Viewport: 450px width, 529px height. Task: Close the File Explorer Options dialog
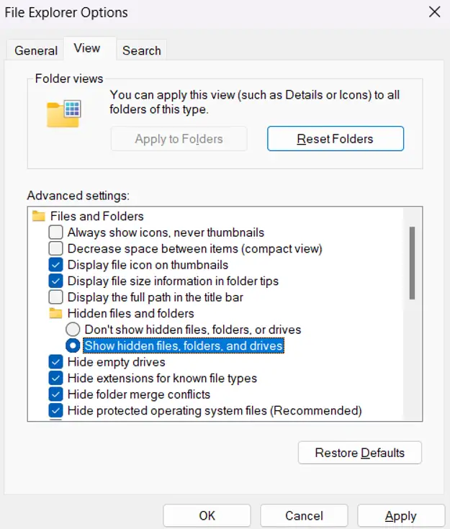tap(434, 12)
